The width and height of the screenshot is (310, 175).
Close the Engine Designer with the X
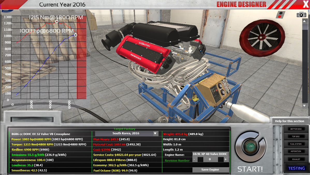[305, 4]
